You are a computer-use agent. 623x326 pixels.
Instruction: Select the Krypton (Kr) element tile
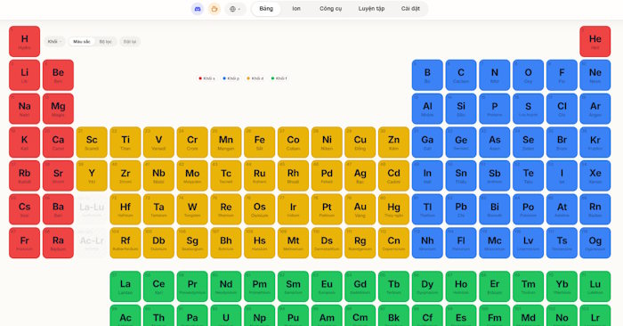coord(595,143)
